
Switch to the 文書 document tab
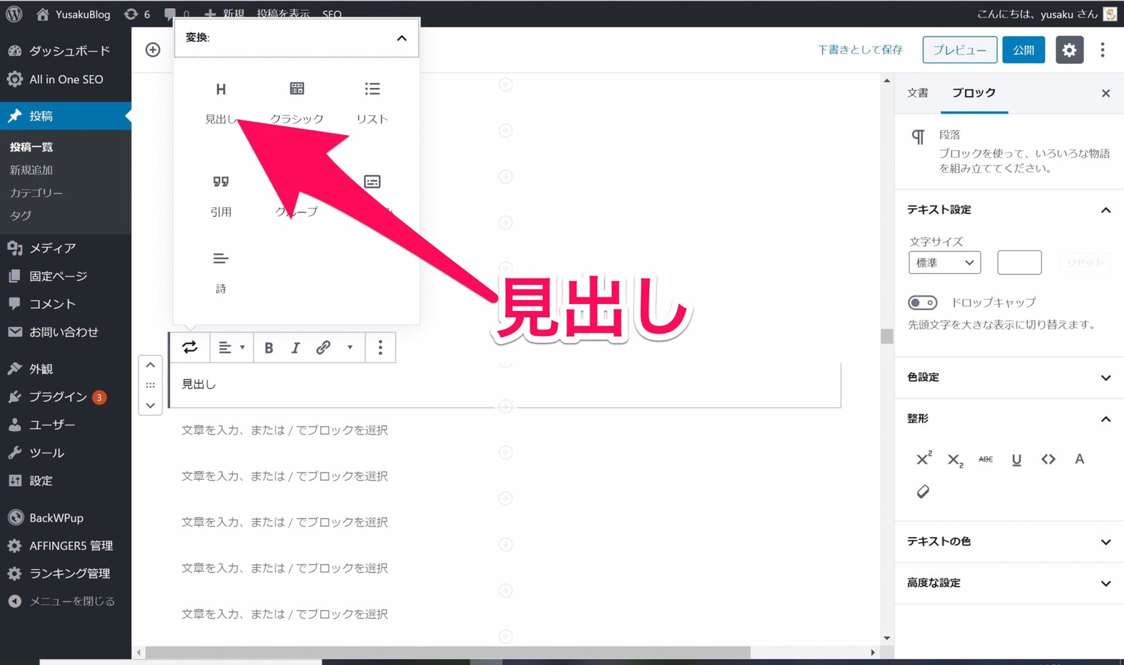tap(917, 93)
